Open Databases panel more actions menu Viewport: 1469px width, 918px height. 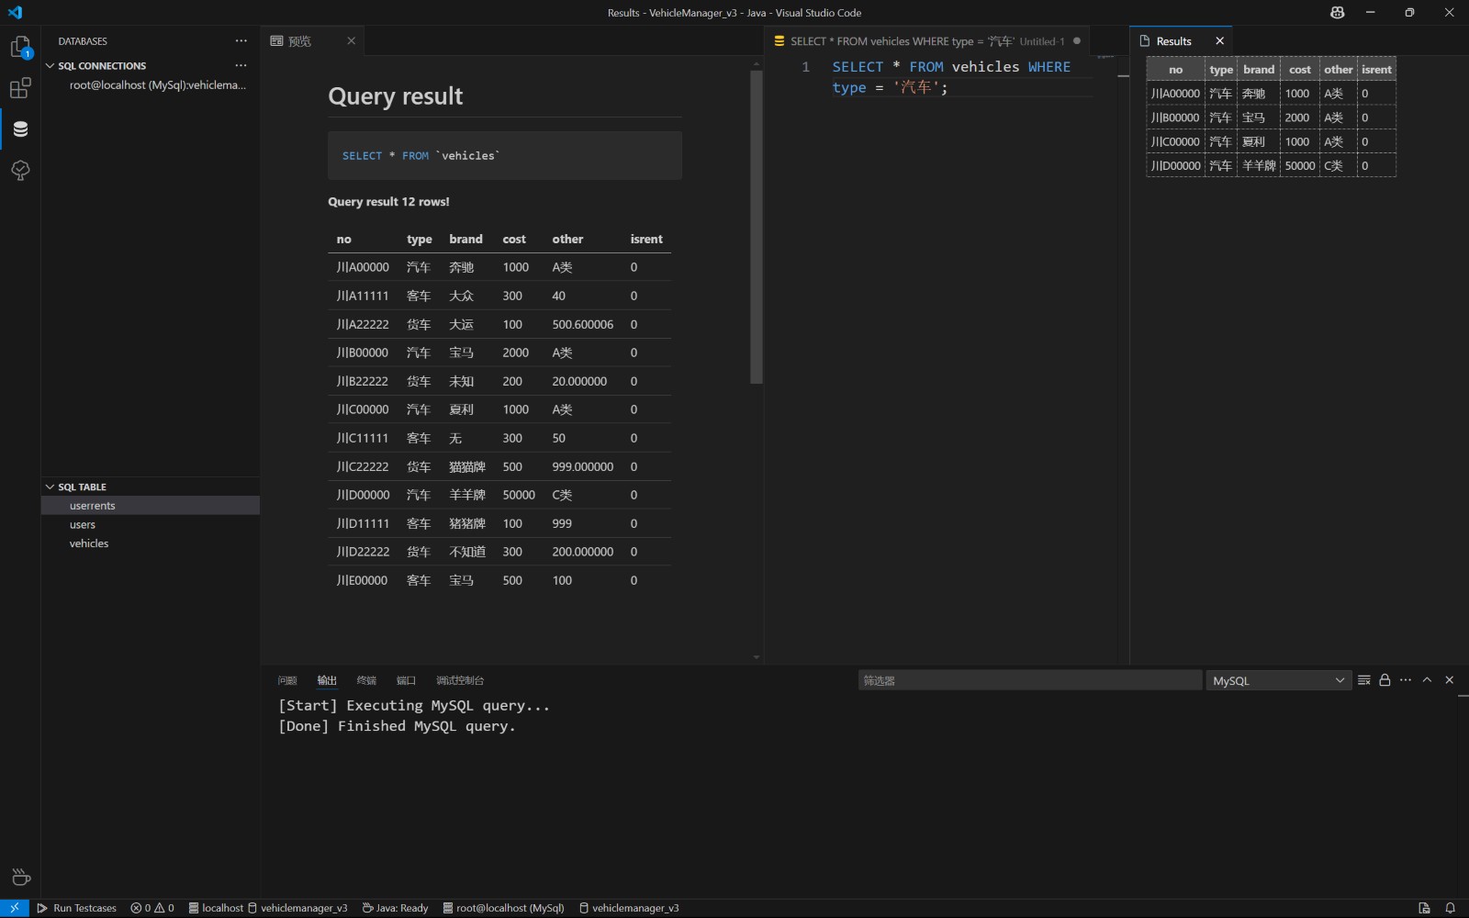241,41
